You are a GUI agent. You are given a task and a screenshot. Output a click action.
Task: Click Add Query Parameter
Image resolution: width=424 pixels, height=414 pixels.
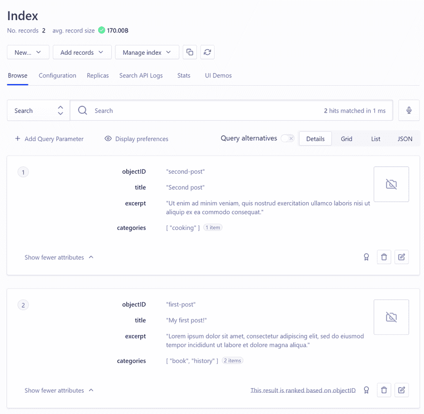[x=48, y=139]
